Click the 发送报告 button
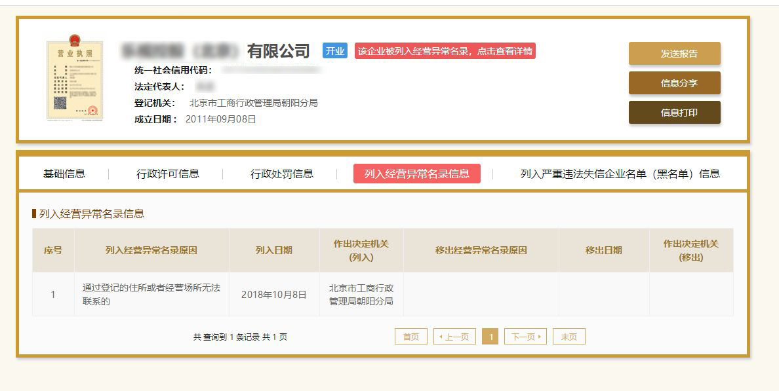 point(674,54)
